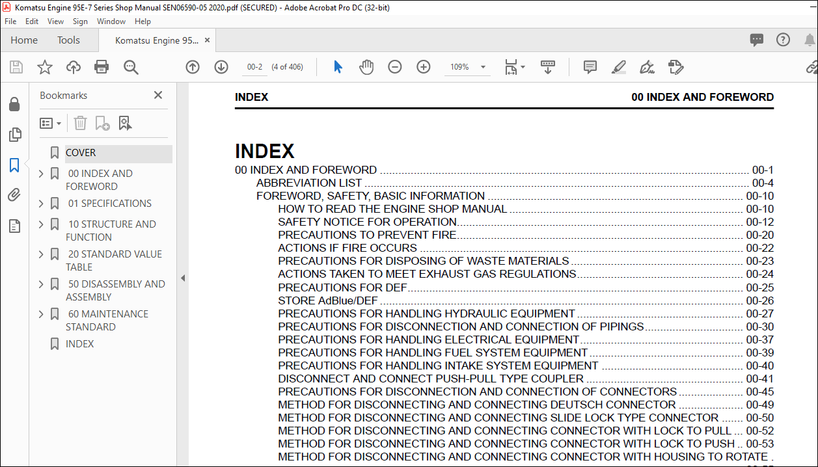The image size is (818, 467).
Task: Expand the 10 STRUCTURE AND FUNCTION bookmark
Action: click(42, 224)
